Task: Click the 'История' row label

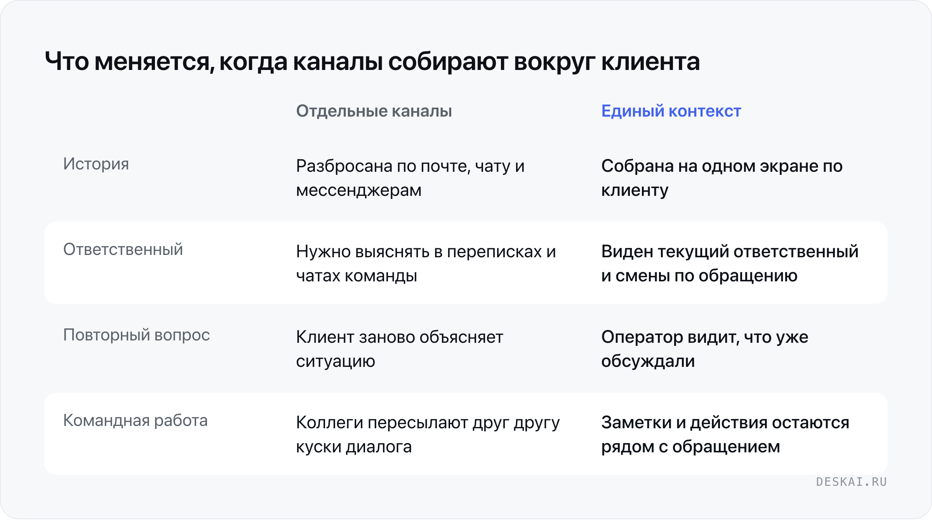Action: [x=96, y=164]
